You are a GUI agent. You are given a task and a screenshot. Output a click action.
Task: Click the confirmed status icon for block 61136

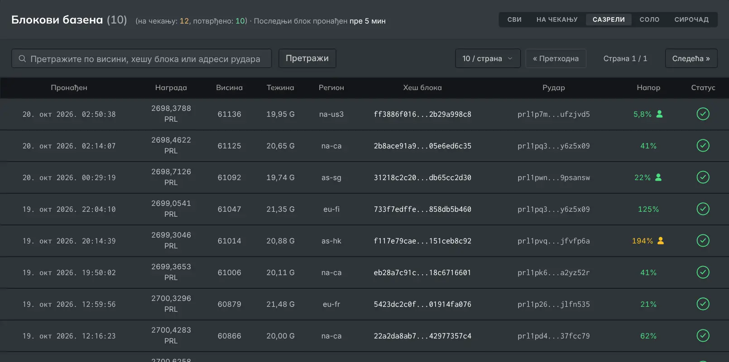pyautogui.click(x=703, y=114)
